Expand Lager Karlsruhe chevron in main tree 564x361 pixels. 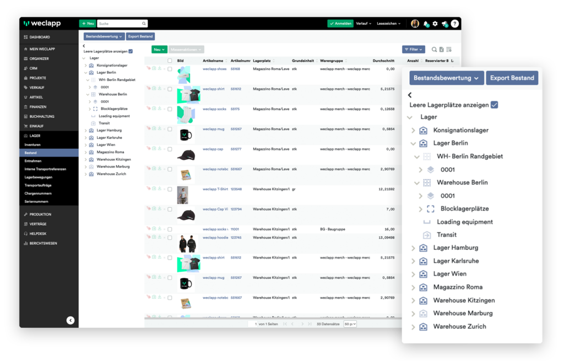(x=85, y=137)
